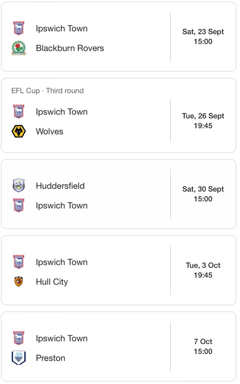Select the Hull City team name
The height and width of the screenshot is (384, 240).
(52, 282)
